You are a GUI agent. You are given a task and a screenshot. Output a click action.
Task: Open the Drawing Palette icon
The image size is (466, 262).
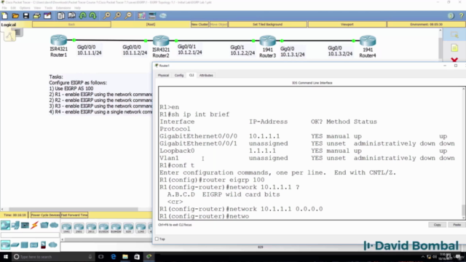(141, 16)
